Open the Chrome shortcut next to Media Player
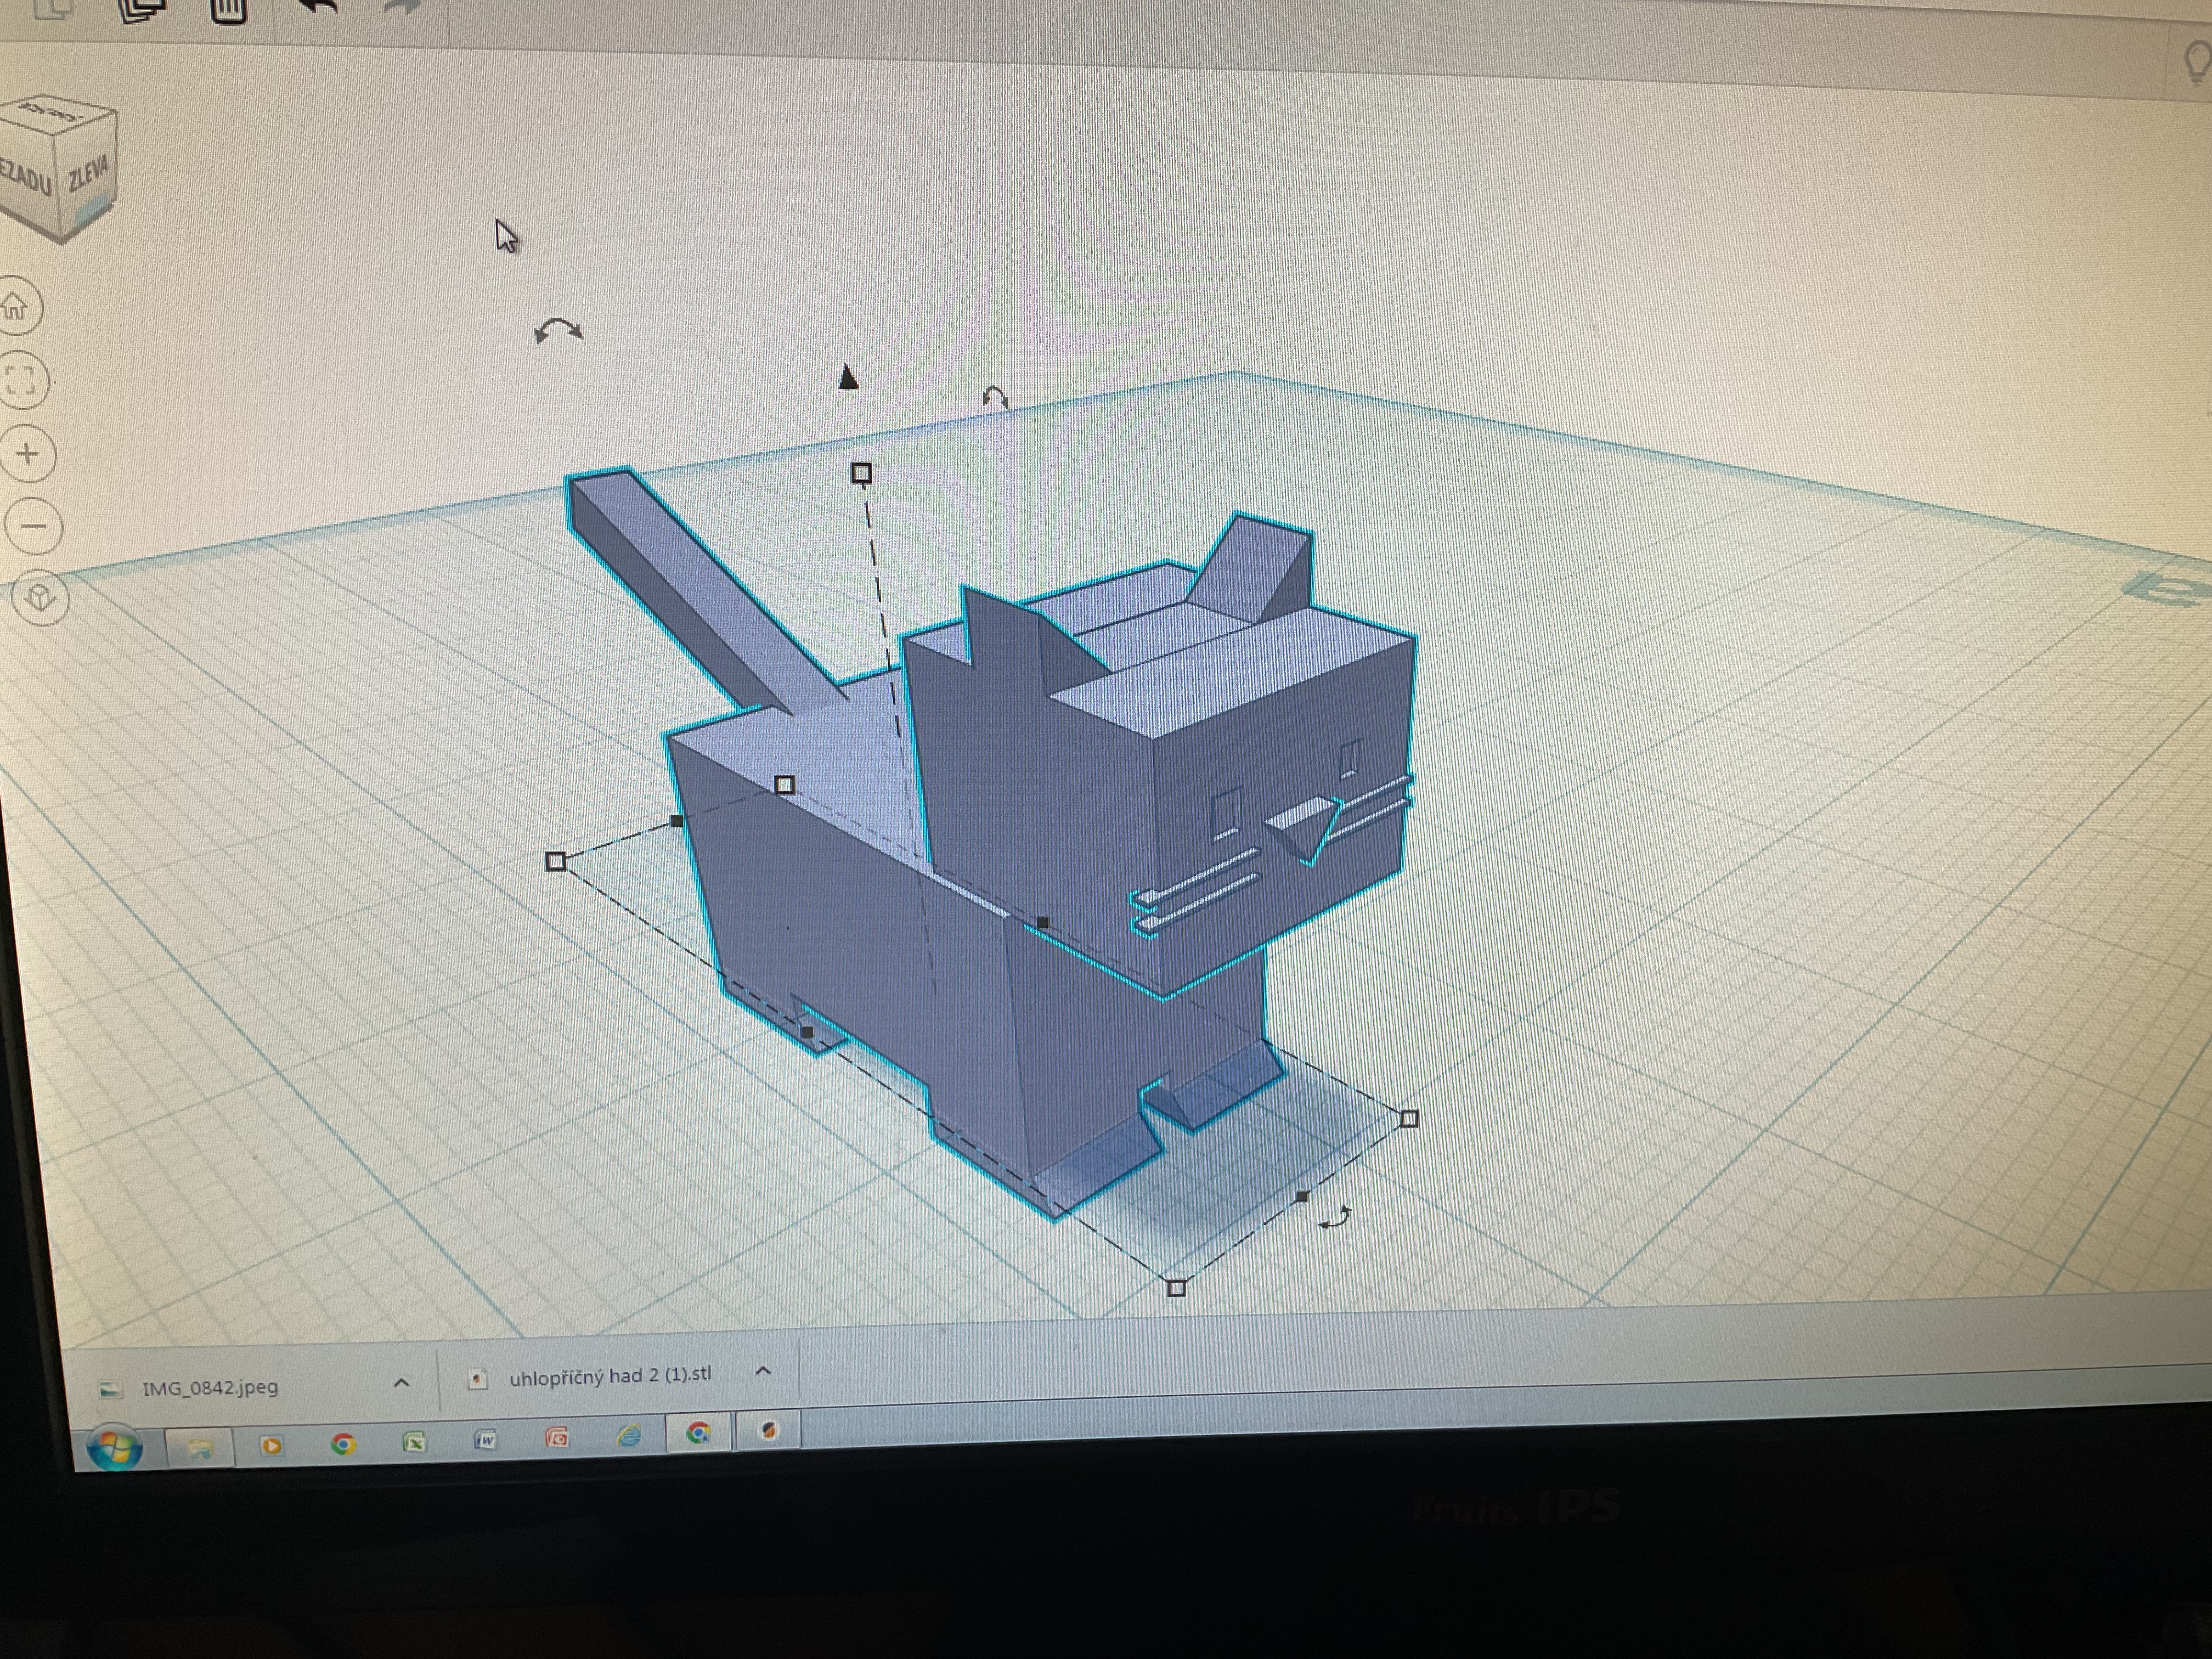Screen dimensions: 2212x1659 [x=343, y=1443]
